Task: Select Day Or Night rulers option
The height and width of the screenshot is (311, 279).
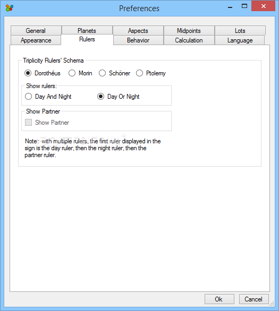Action: point(119,97)
